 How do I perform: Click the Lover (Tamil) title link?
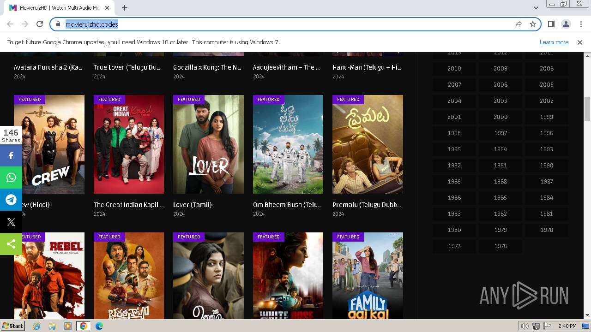(192, 205)
